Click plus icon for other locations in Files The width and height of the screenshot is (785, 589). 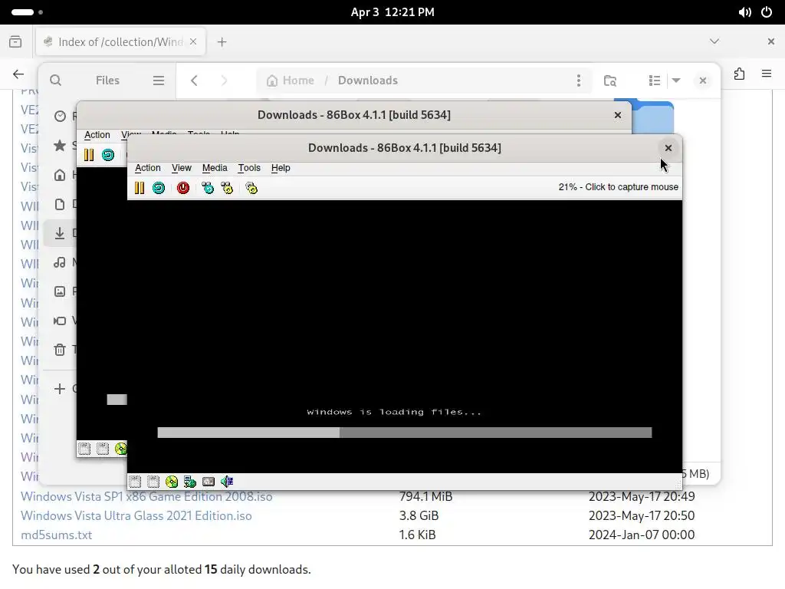pos(60,389)
